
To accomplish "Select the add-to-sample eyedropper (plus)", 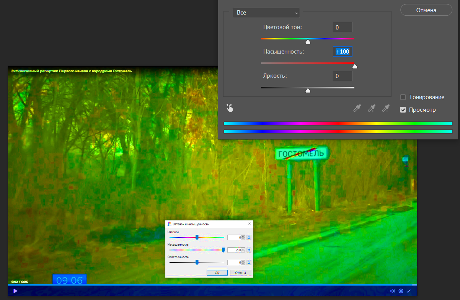I will tap(371, 109).
